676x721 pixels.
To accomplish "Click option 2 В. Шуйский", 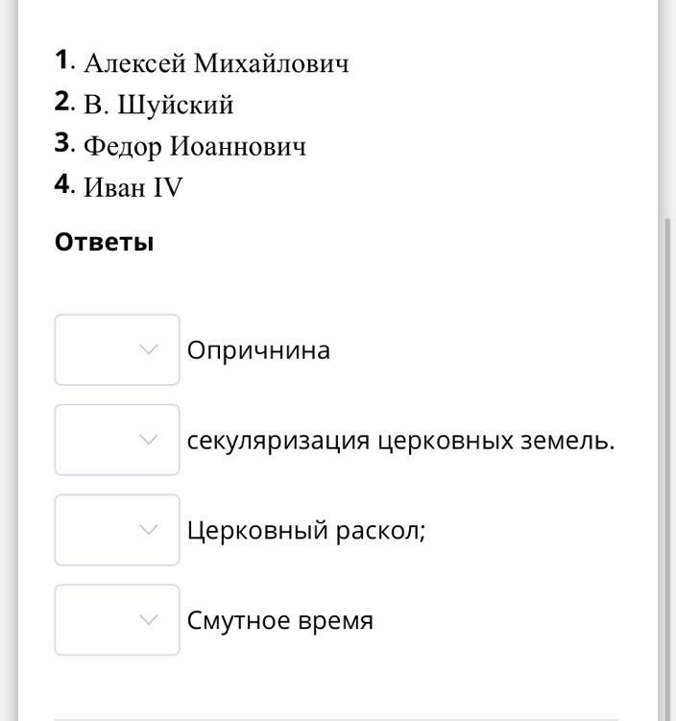I will tap(158, 105).
